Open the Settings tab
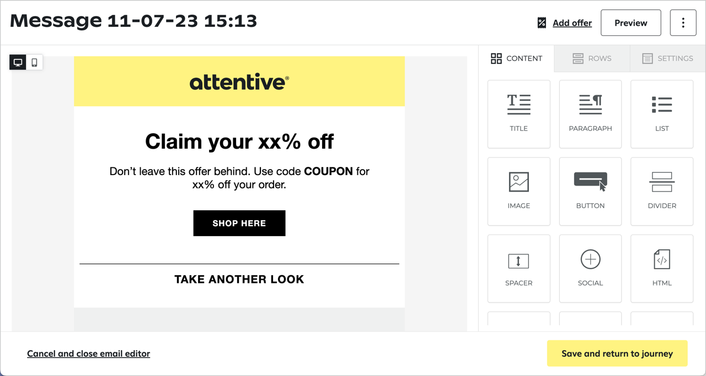Viewport: 706px width, 376px height. click(667, 58)
